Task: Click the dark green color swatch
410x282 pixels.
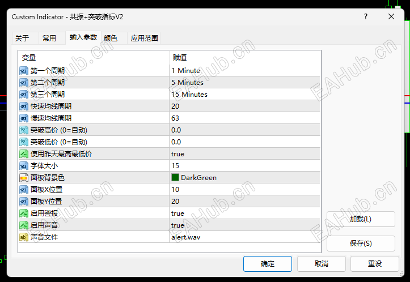Action: (x=175, y=178)
